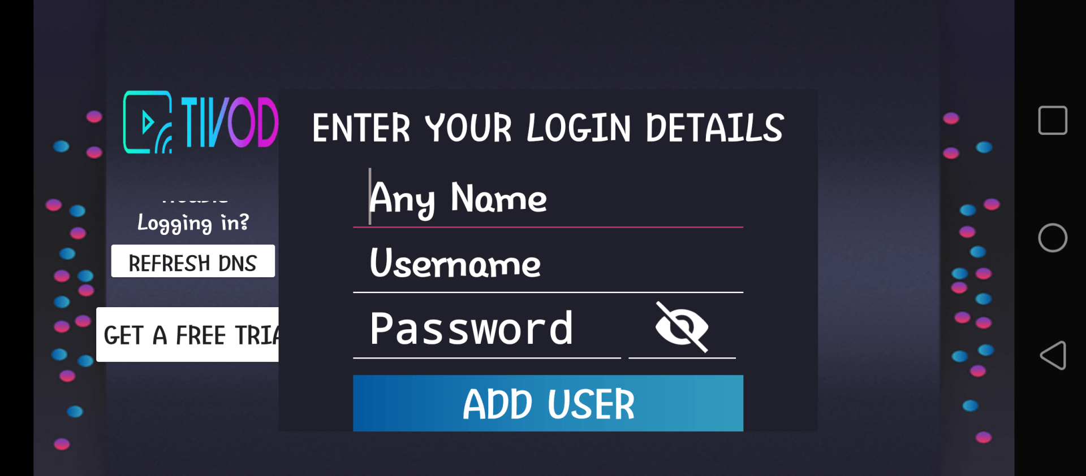
Task: Submit with the ADD USER button
Action: 548,403
